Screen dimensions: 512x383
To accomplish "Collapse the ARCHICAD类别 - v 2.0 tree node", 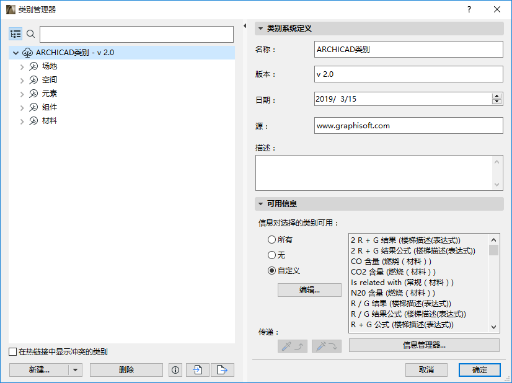I will click(x=14, y=52).
